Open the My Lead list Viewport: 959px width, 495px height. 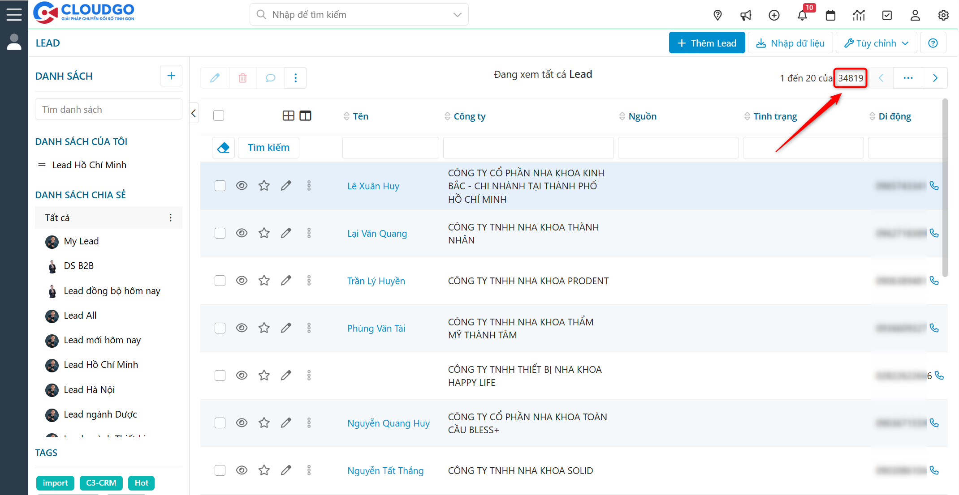(x=81, y=241)
